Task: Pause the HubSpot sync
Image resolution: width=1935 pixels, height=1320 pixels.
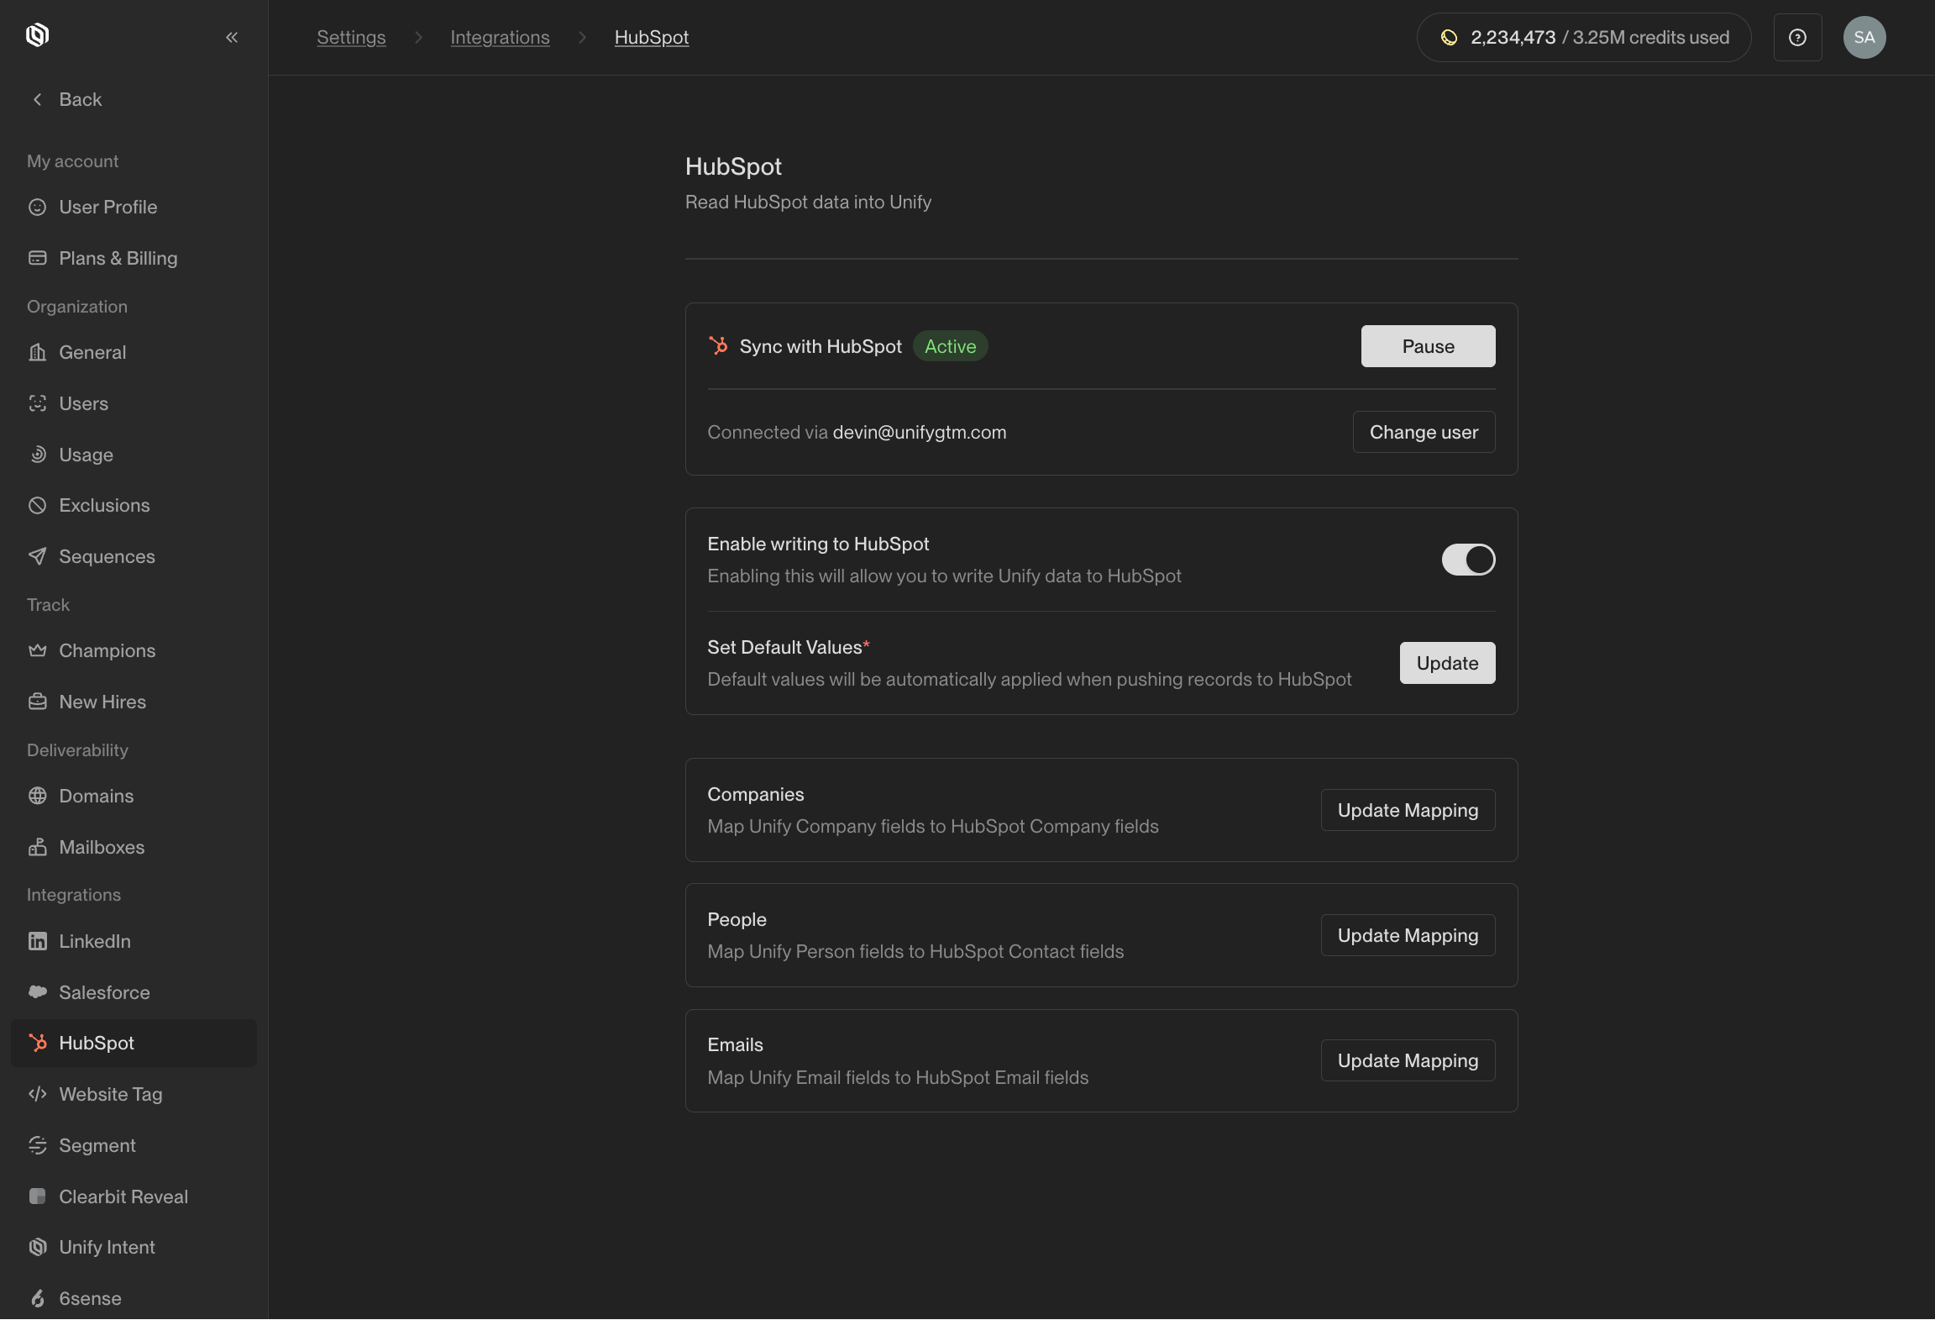Action: 1428,346
